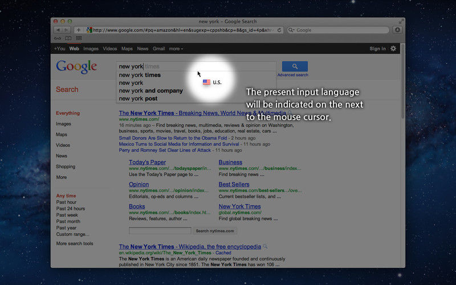Open the 'more' dropdown in black bar
This screenshot has height=285, width=456.
(x=176, y=48)
